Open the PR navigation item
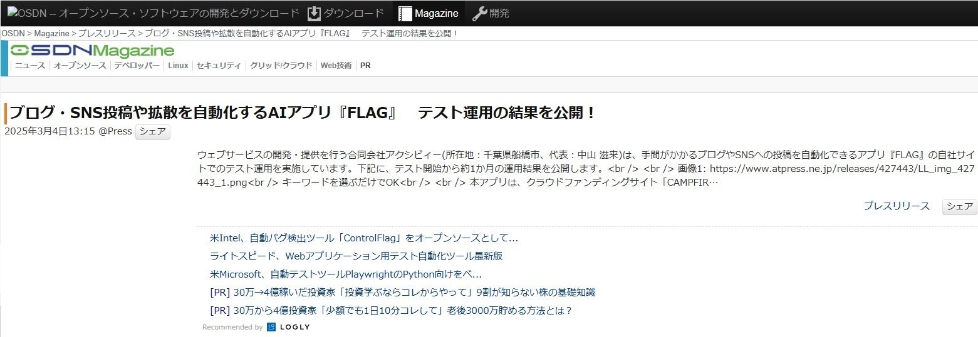 coord(365,66)
